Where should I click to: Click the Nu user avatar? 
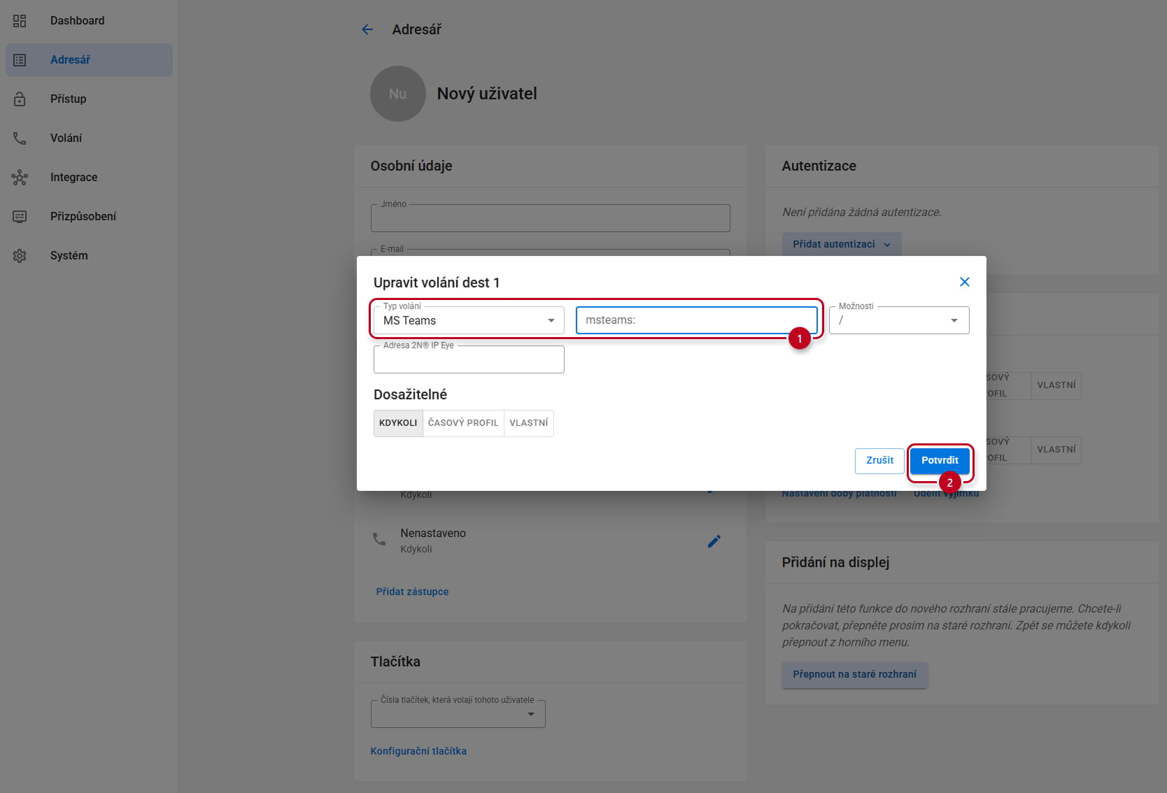(397, 94)
